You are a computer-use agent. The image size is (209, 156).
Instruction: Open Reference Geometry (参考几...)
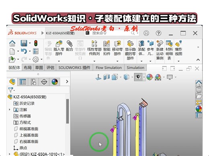pyautogui.click(x=150, y=48)
